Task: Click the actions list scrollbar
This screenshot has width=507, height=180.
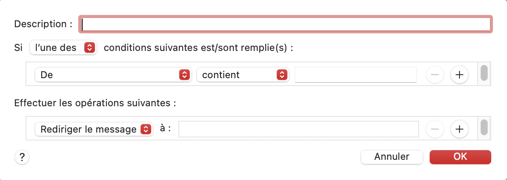Action: pyautogui.click(x=484, y=127)
